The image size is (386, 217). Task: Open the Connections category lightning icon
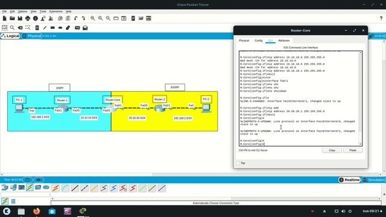(x=30, y=187)
